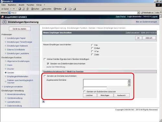Click the scroll-to-top icon below domain section
Screen dimensions: 162x122
[x=43, y=102]
